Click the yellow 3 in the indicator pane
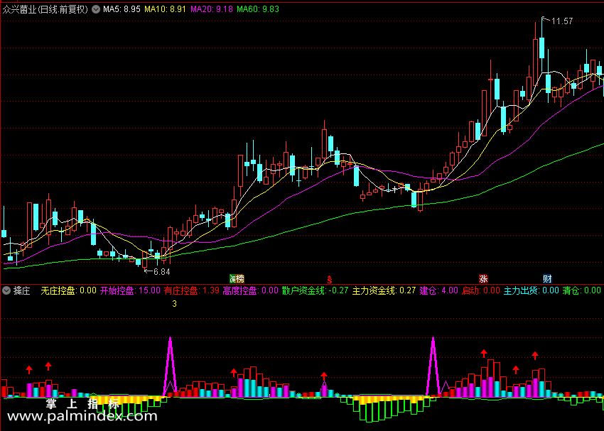Image resolution: width=604 pixels, height=431 pixels. 175,304
